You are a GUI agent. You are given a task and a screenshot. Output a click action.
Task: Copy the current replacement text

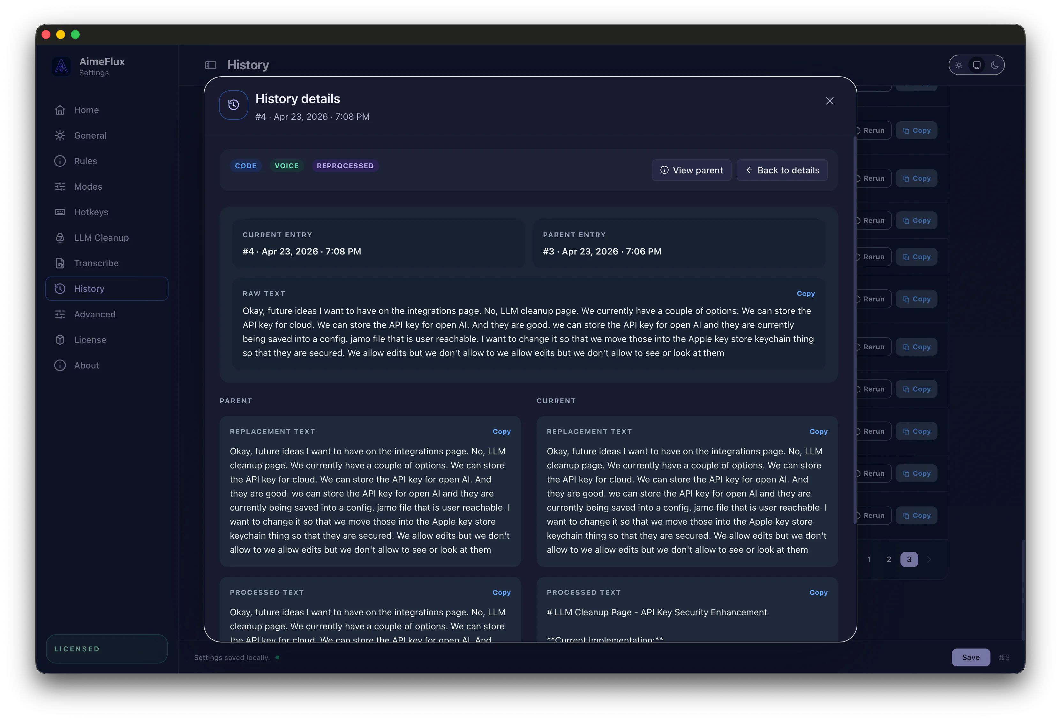(819, 432)
